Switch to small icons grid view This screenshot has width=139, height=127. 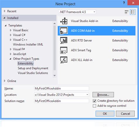(x=126, y=12)
